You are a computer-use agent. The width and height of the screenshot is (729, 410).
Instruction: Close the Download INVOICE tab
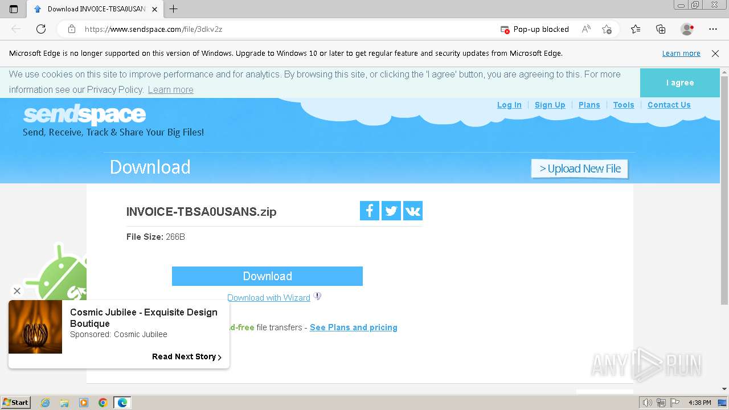tap(155, 9)
